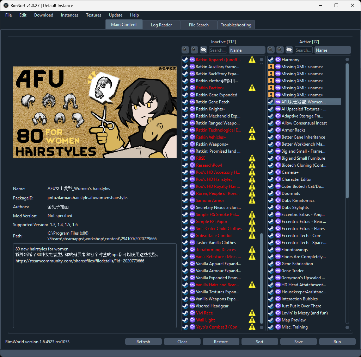The height and width of the screenshot is (357, 361).
Task: Open the steamcommunity.com link in the description
Action: (80, 261)
